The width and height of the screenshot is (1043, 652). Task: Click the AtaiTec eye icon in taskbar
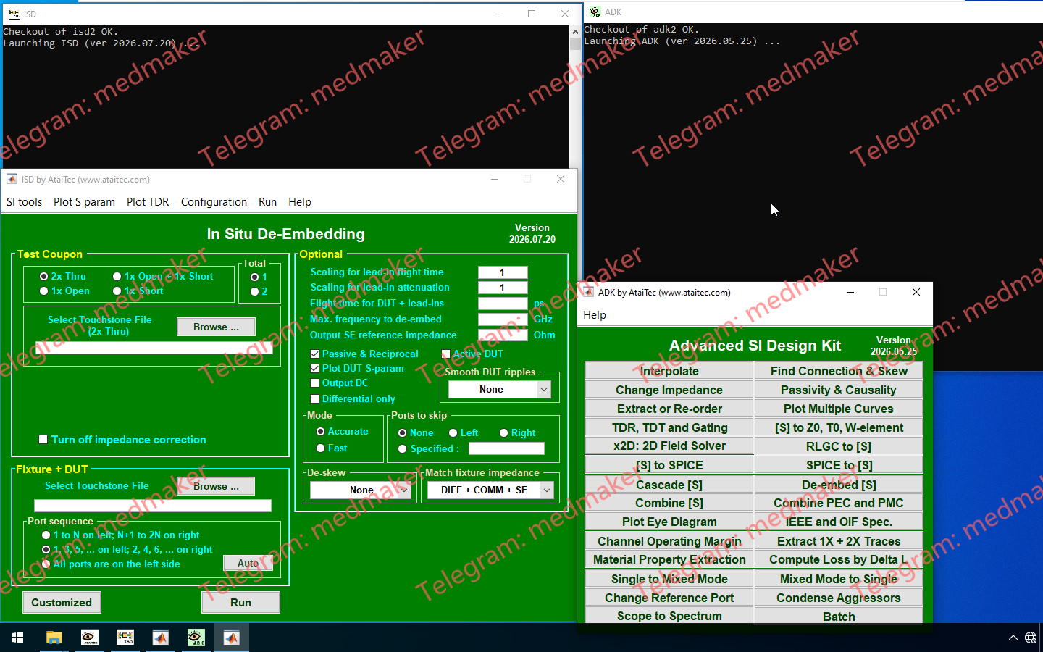(90, 638)
